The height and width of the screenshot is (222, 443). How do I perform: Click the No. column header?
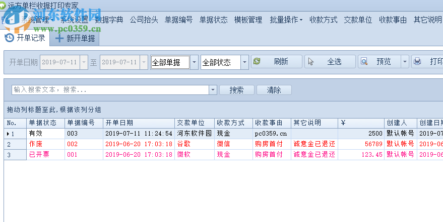pyautogui.click(x=15, y=123)
